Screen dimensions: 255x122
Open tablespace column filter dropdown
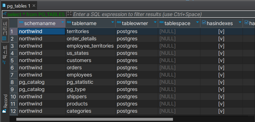click(x=198, y=22)
